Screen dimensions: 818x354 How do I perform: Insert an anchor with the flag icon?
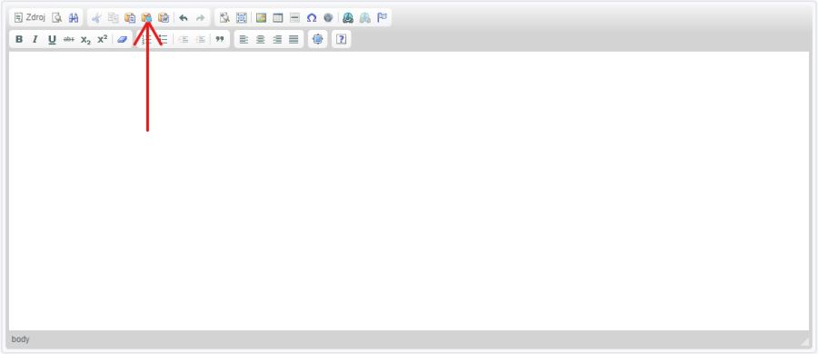pos(383,18)
